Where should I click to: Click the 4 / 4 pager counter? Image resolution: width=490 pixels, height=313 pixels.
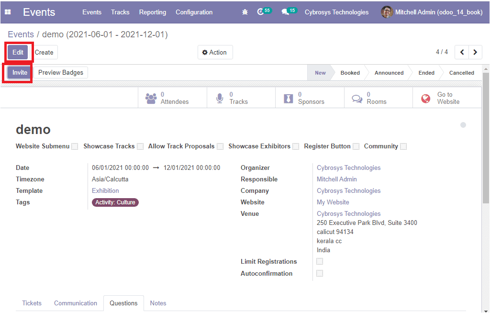pyautogui.click(x=442, y=52)
